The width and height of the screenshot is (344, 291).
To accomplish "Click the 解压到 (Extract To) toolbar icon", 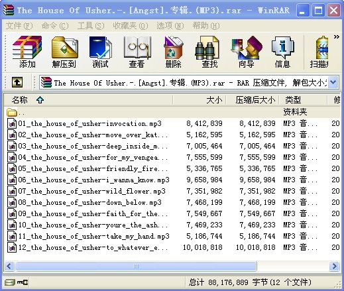I will [x=64, y=52].
